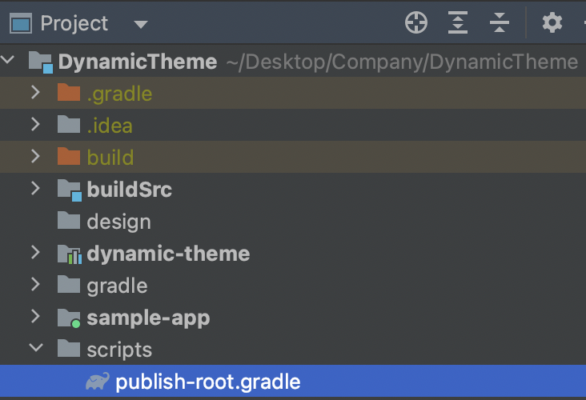The image size is (586, 400).
Task: Expand the dynamic-theme module
Action: pyautogui.click(x=35, y=253)
